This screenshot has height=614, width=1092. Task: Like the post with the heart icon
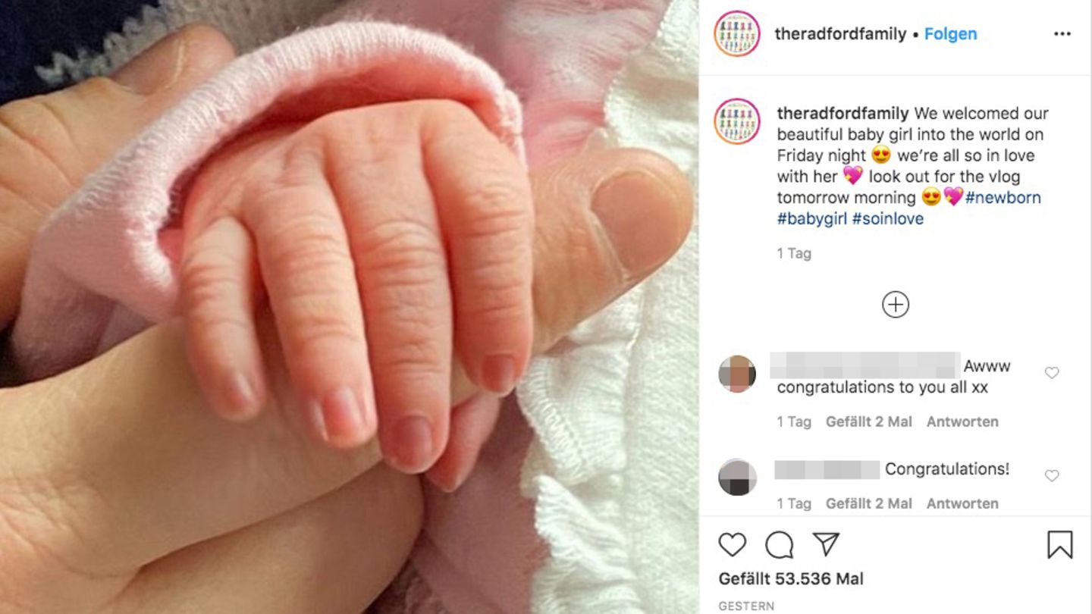[732, 544]
